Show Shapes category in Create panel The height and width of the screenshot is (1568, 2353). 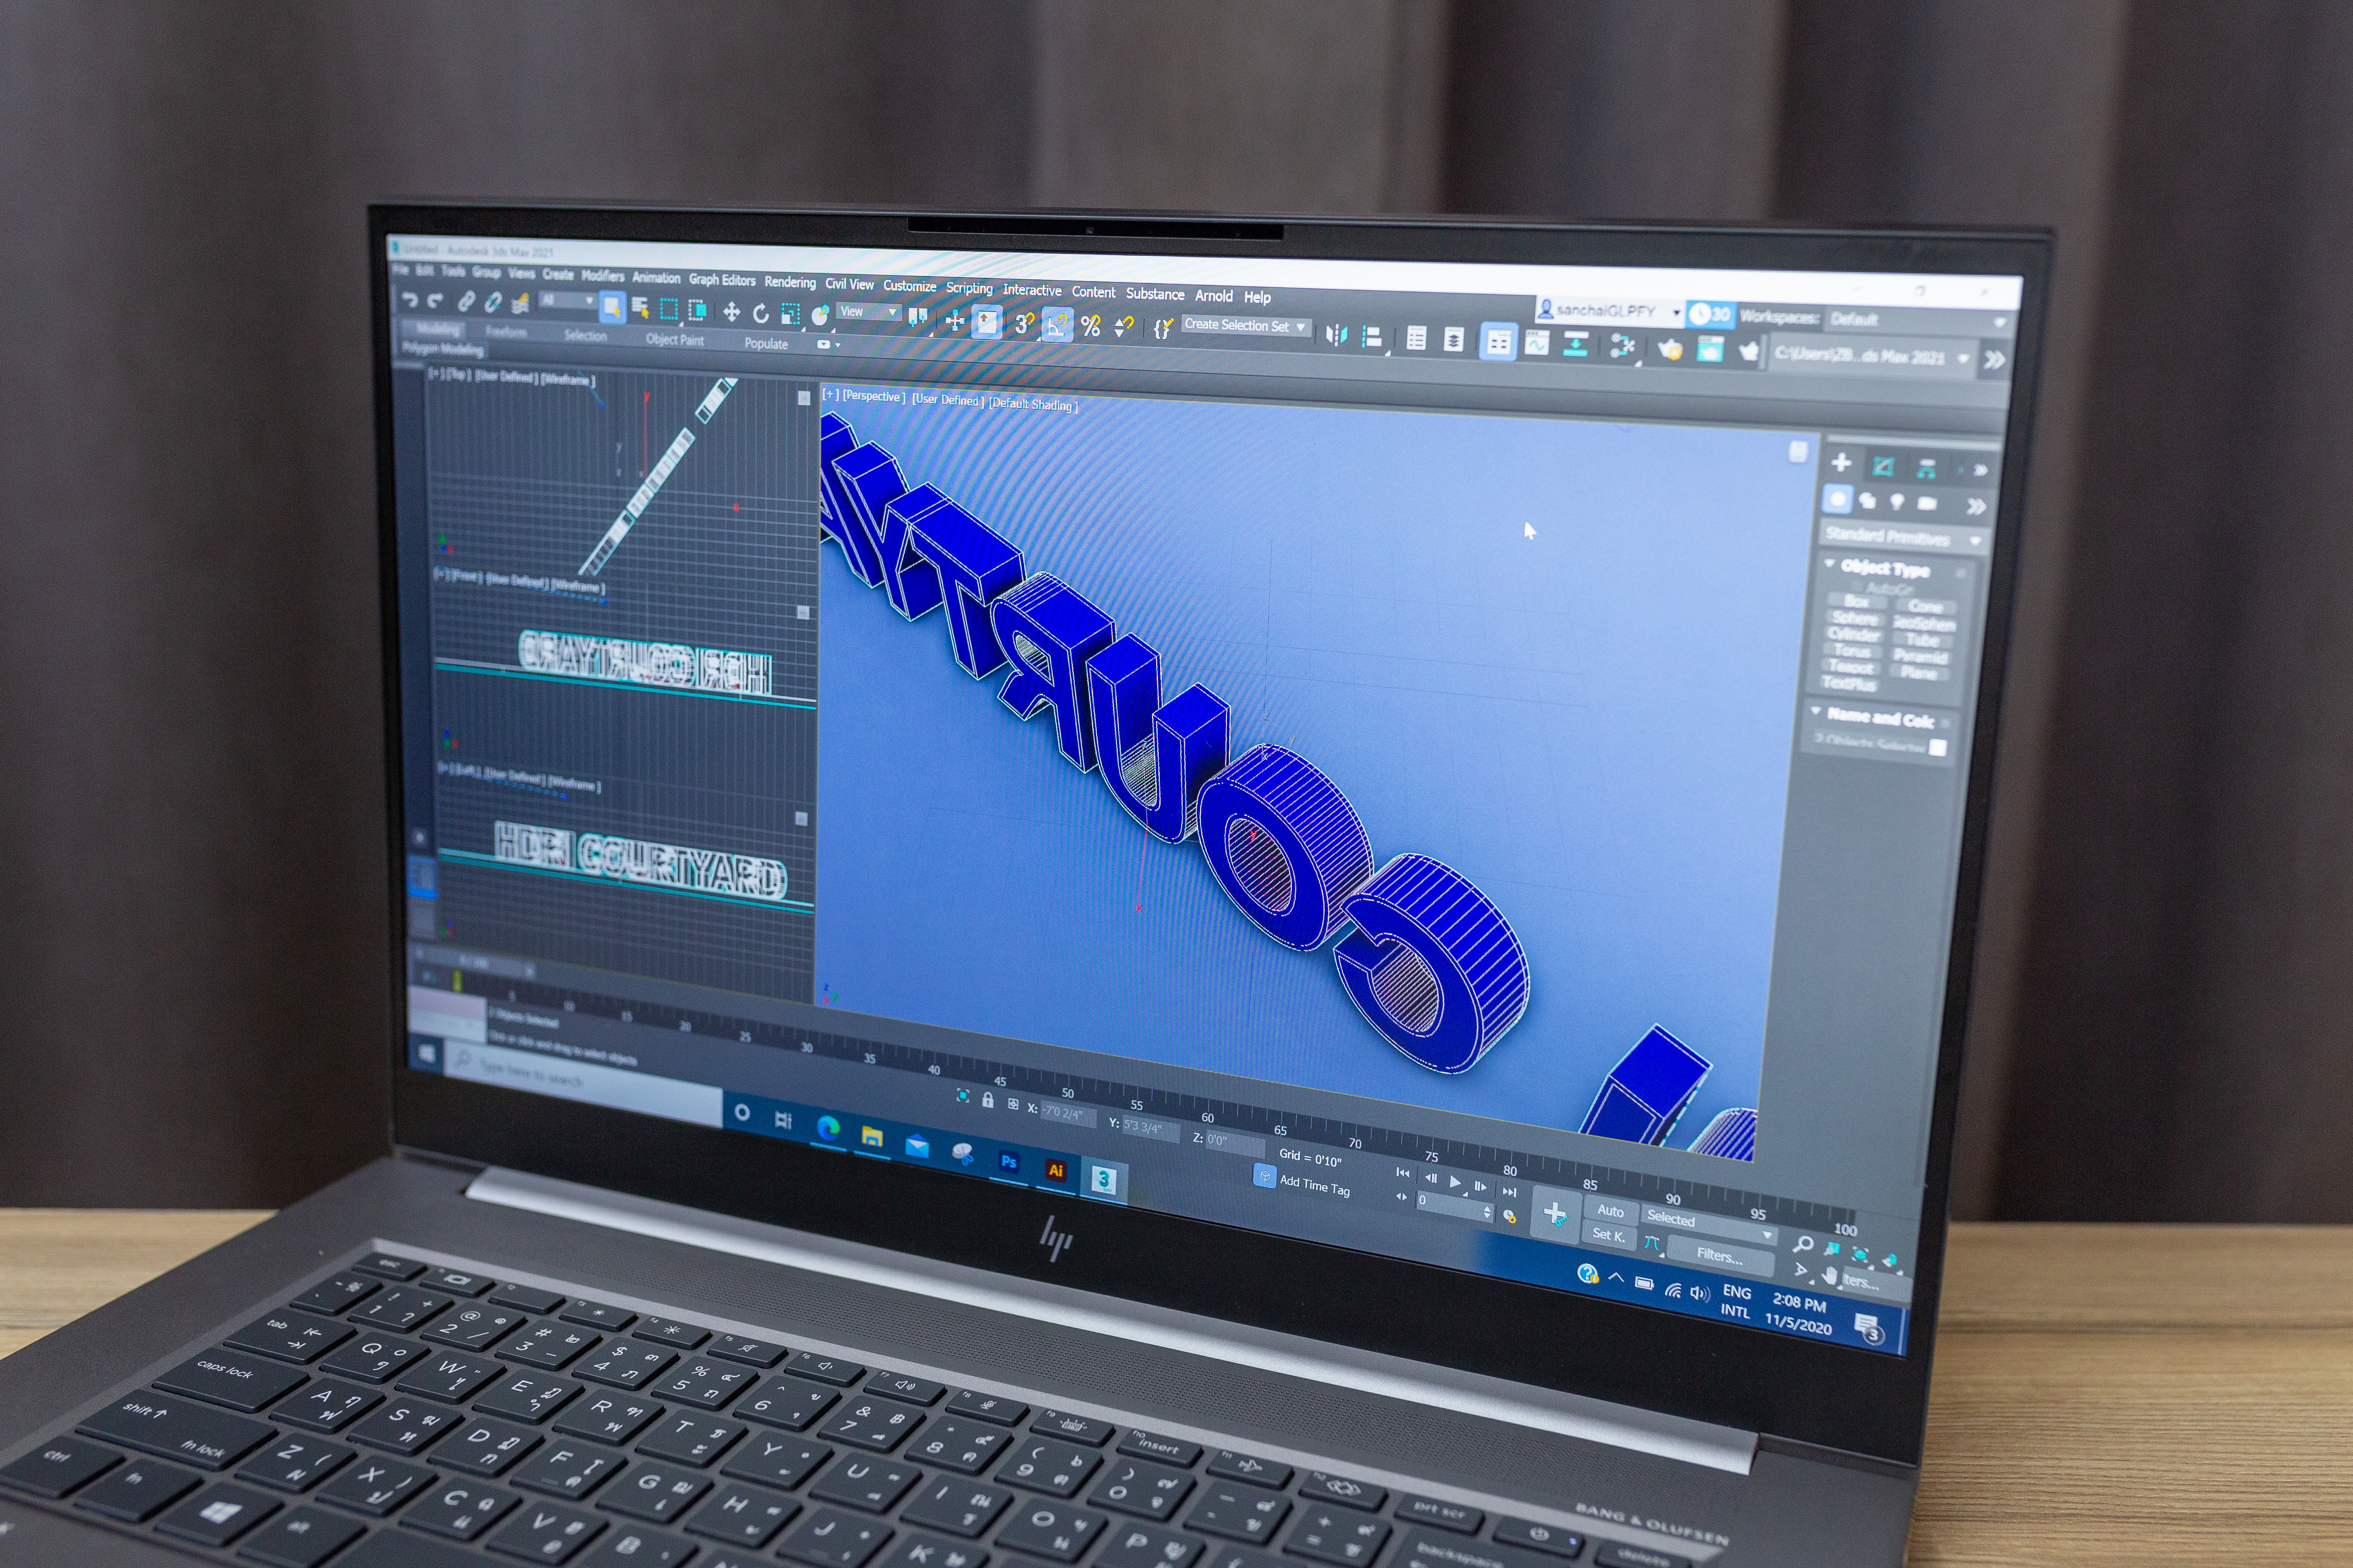(x=1868, y=501)
